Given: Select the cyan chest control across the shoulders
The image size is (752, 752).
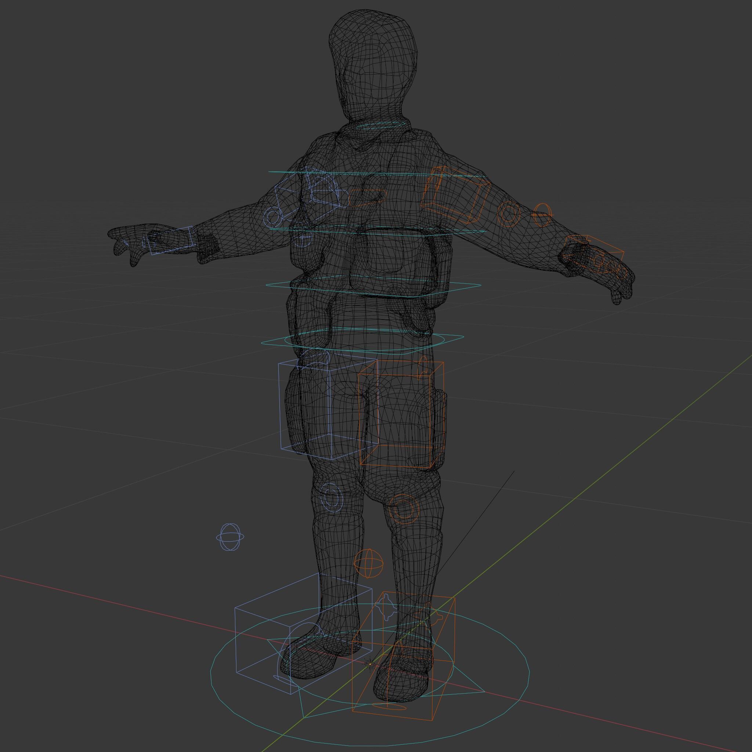Looking at the screenshot, I should click(377, 174).
